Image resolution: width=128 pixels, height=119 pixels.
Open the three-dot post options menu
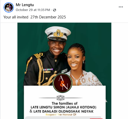pos(121,7)
